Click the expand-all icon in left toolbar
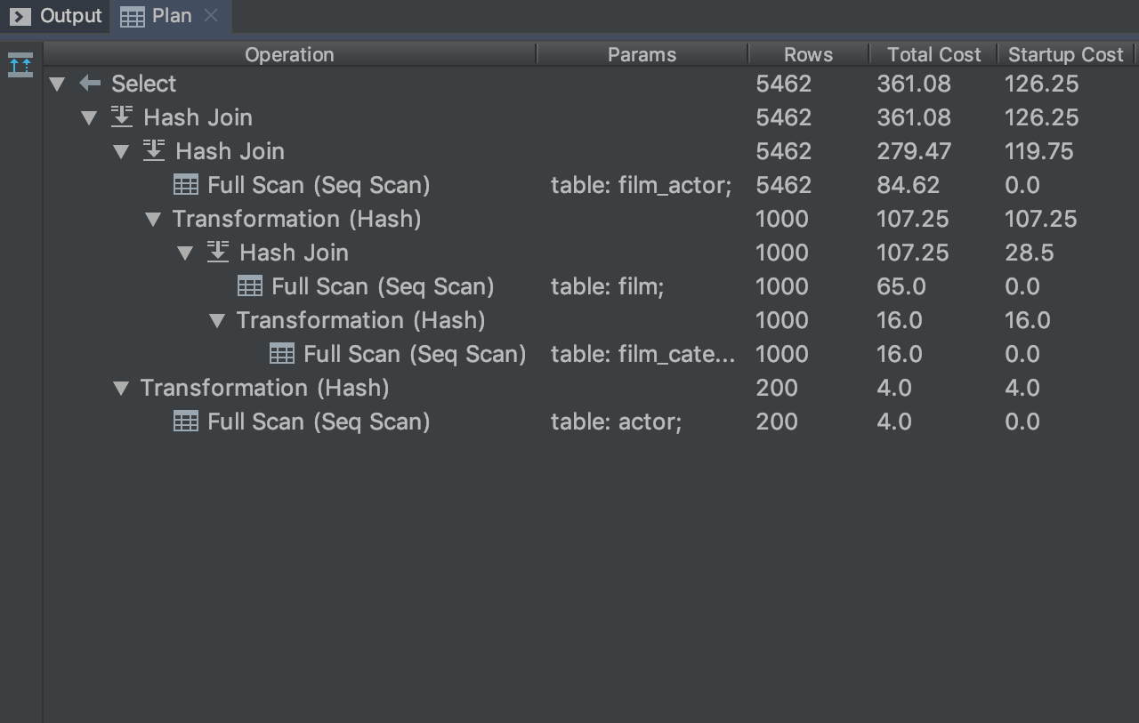The height and width of the screenshot is (723, 1139). tap(20, 65)
